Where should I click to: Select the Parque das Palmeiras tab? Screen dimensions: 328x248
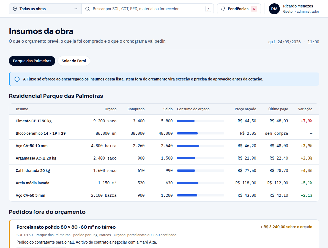click(32, 61)
